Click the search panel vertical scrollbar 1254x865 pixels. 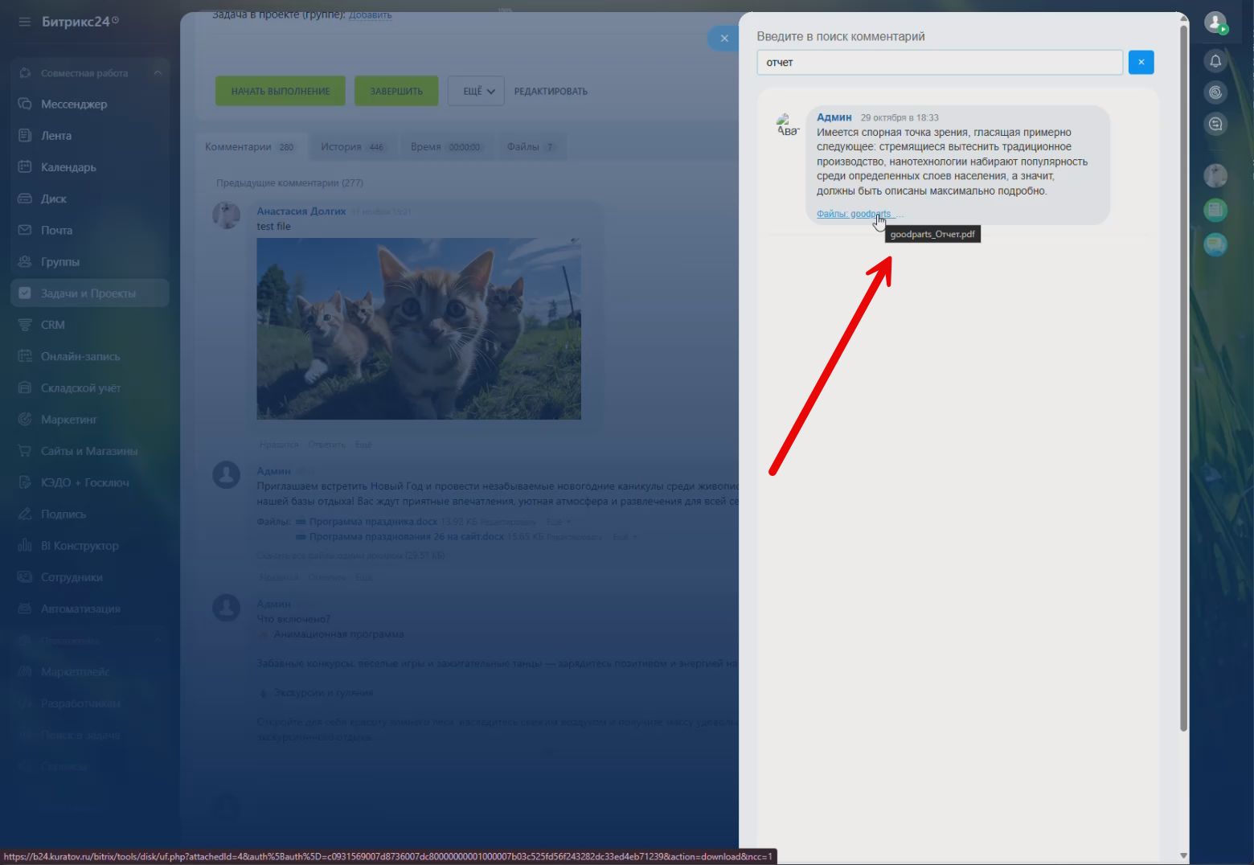tap(1183, 378)
